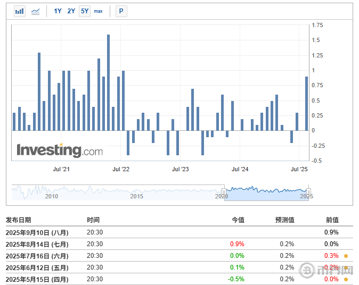Click orange revision dot beside 0.3%
359x285 pixels.
click(346, 256)
